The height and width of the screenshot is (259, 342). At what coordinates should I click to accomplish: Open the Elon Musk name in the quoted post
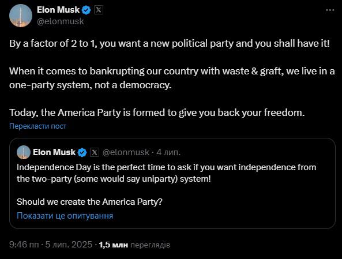[x=54, y=152]
